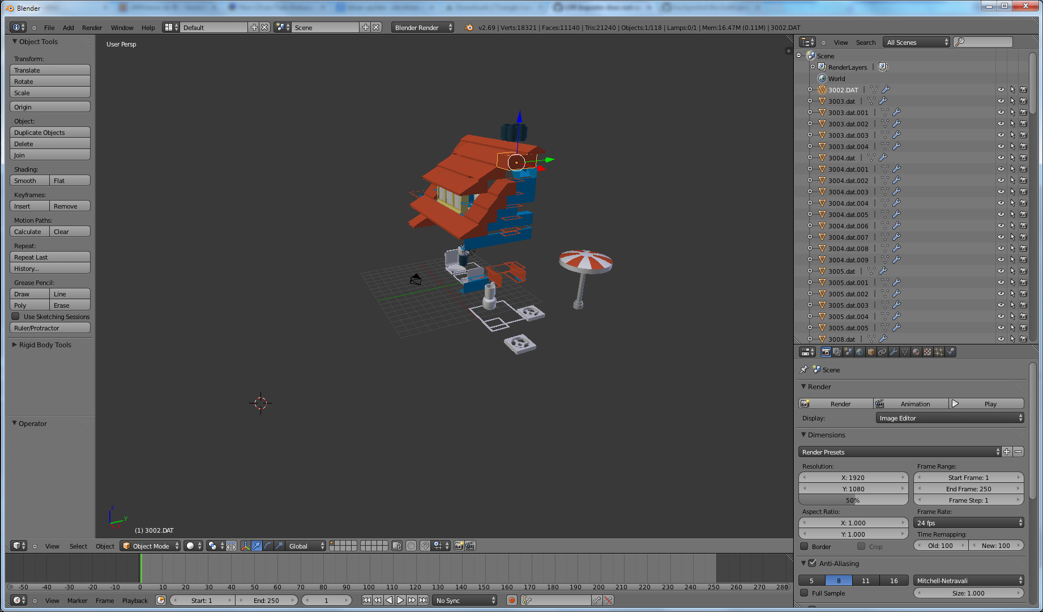Click the Smooth shading button
1043x612 pixels.
pos(29,180)
